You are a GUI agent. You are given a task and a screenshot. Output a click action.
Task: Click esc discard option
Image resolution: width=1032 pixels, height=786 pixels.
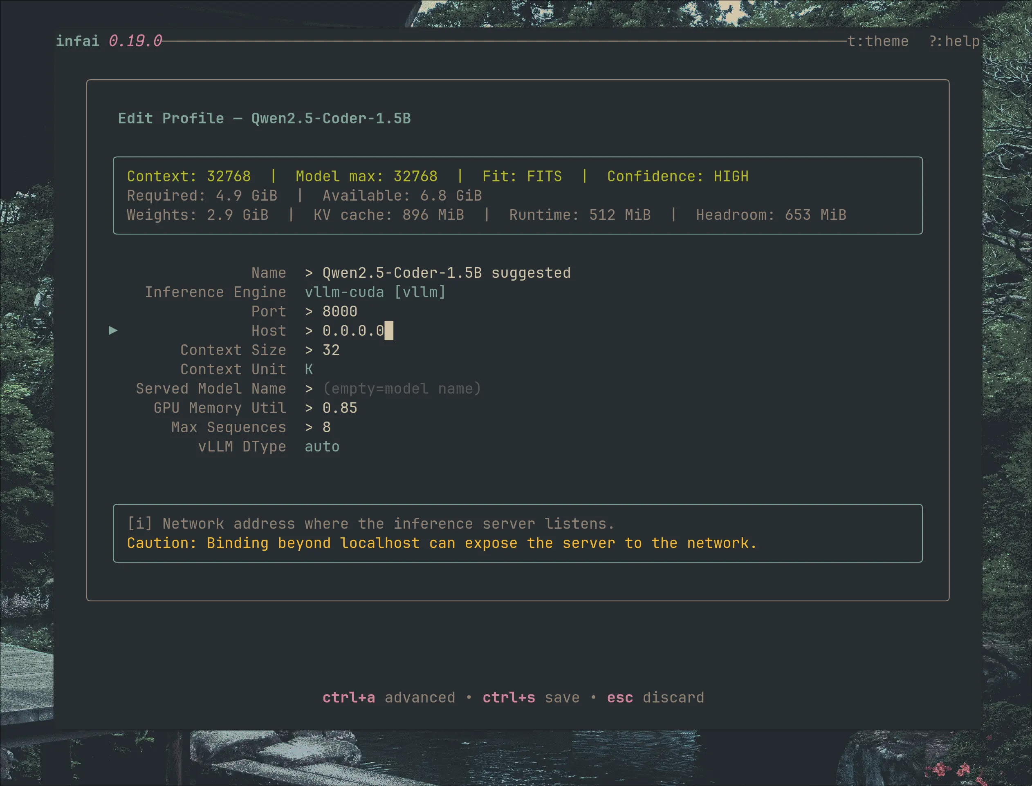pos(655,698)
